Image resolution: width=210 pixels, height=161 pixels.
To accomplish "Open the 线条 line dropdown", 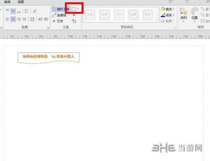I will tap(168, 15).
